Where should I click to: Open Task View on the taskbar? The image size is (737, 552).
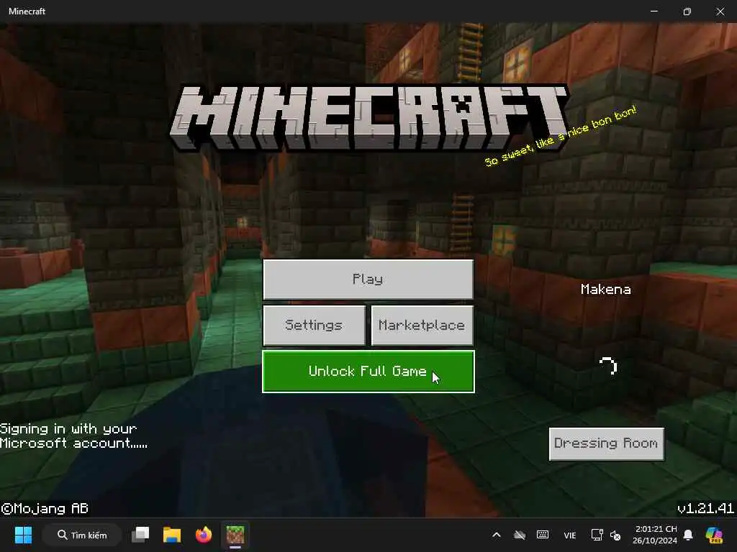pos(140,535)
